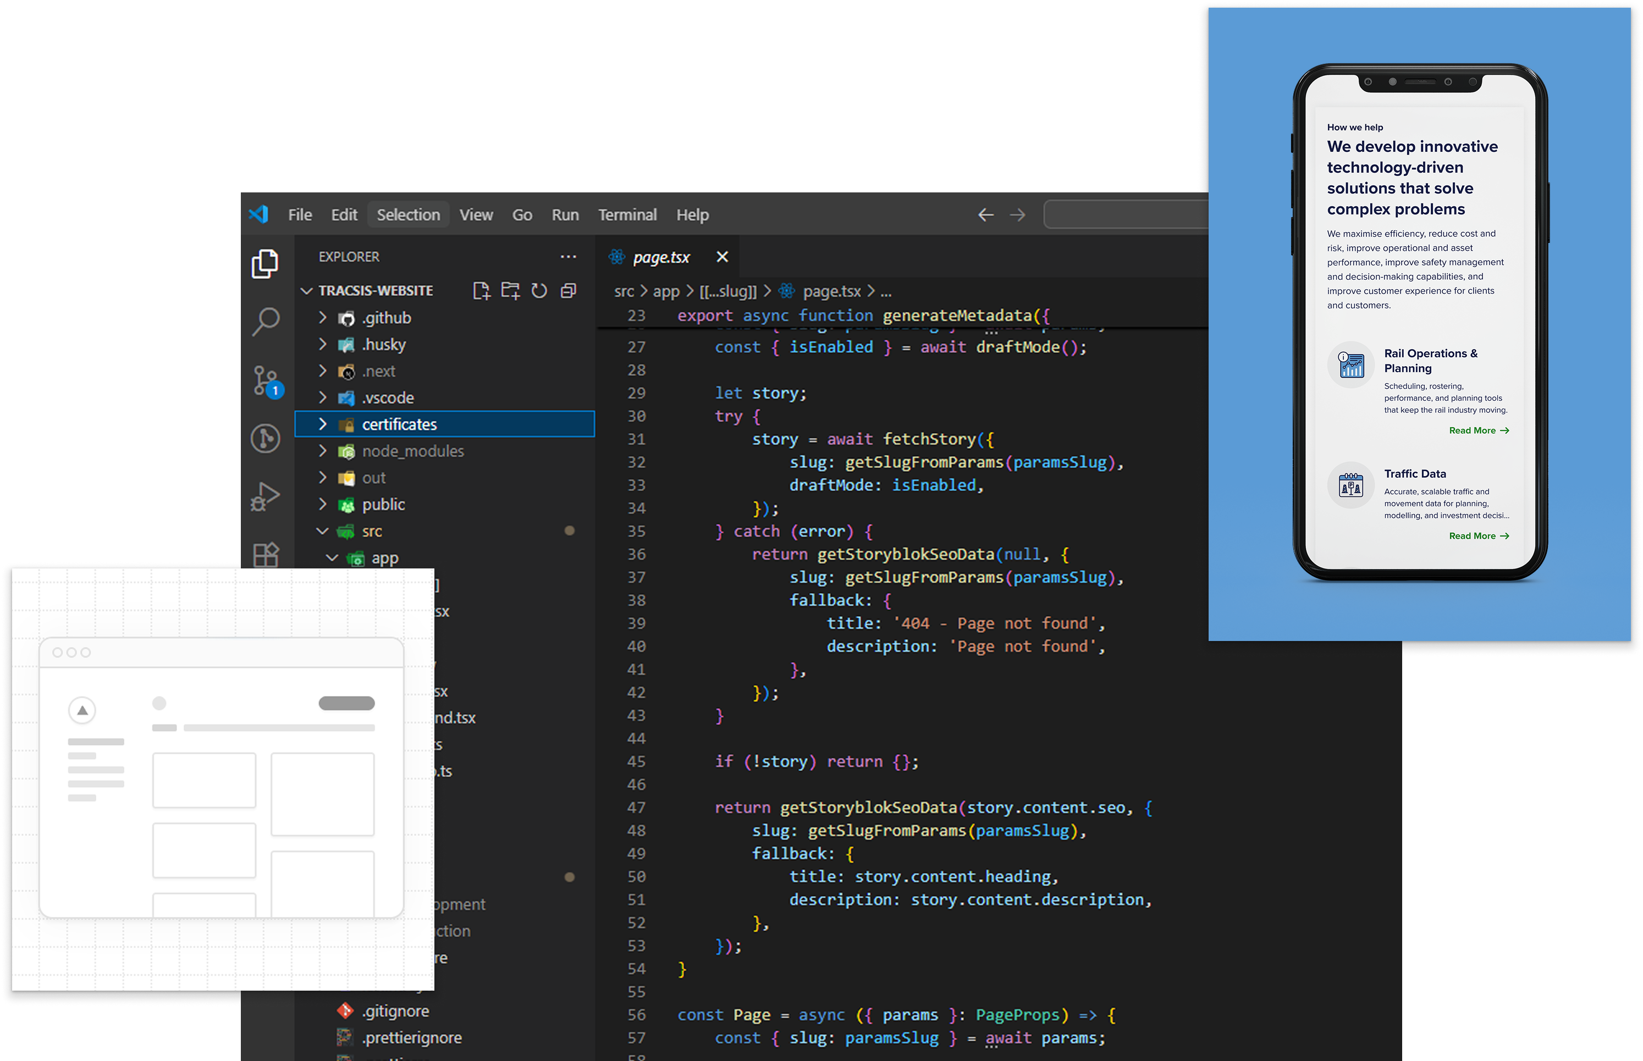Screen dimensions: 1643x1061
Task: Open the Extensions view icon
Action: [x=266, y=553]
